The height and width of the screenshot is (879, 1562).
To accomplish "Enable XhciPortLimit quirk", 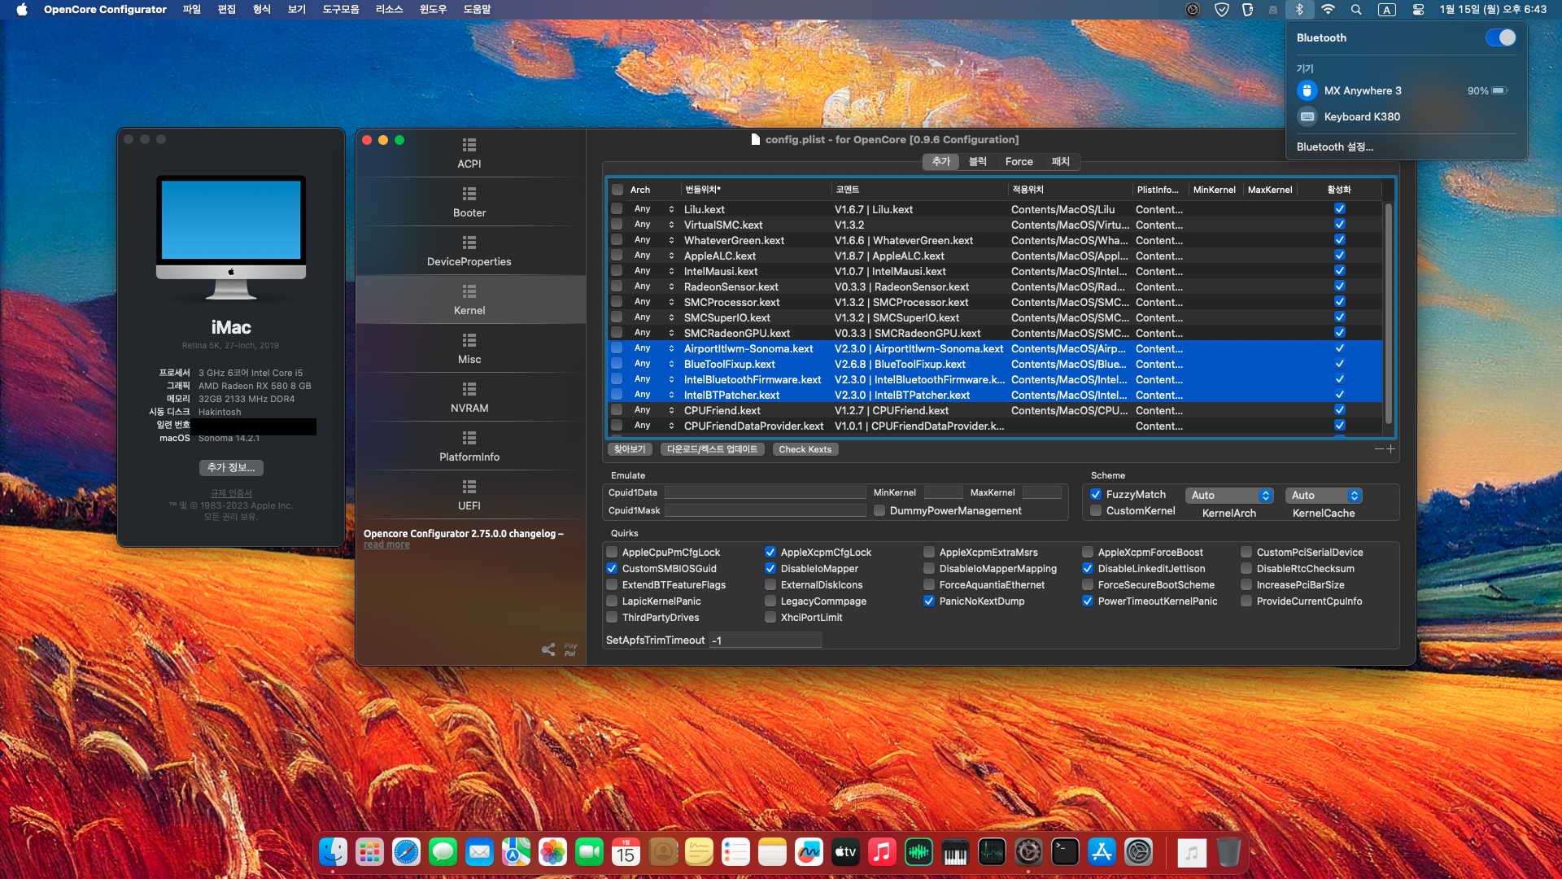I will coord(770,617).
